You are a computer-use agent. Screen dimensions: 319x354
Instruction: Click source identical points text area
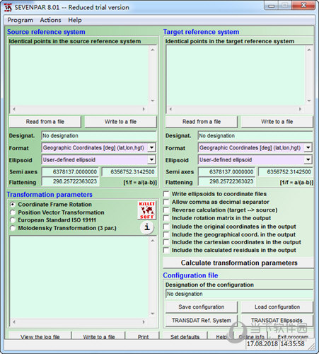79,75
